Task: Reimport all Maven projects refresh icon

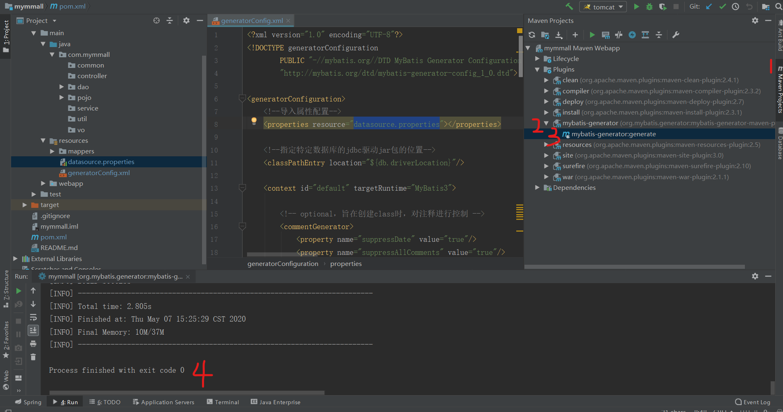Action: click(532, 35)
